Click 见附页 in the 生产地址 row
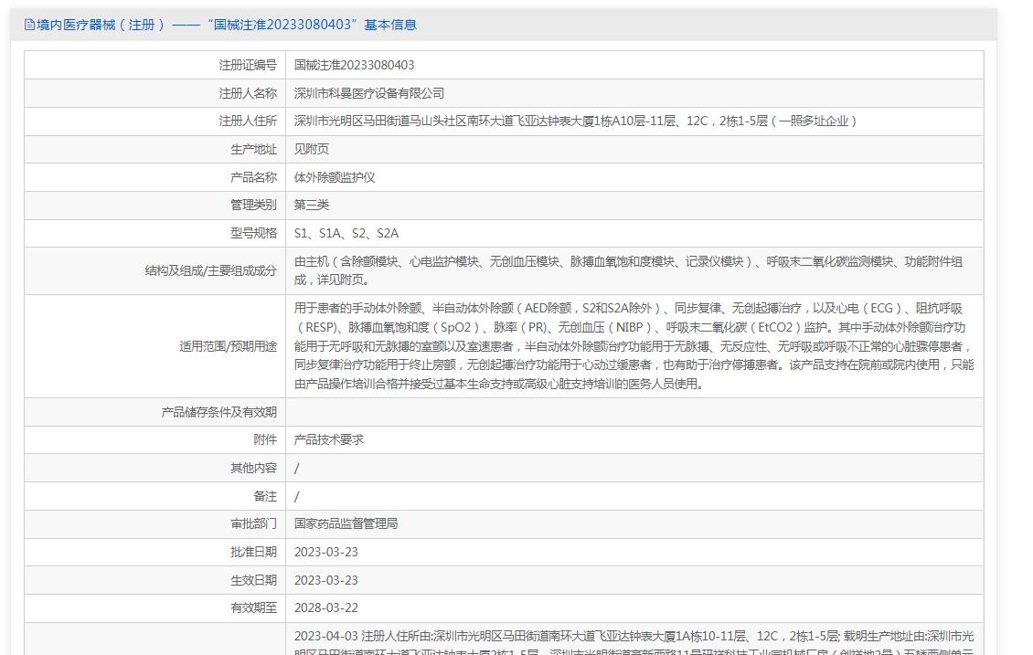Viewport: 1033px width, 655px height. 311,149
